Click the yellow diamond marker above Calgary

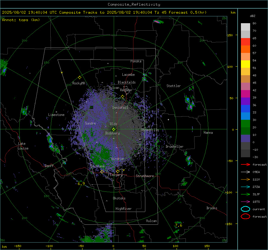click(118, 171)
